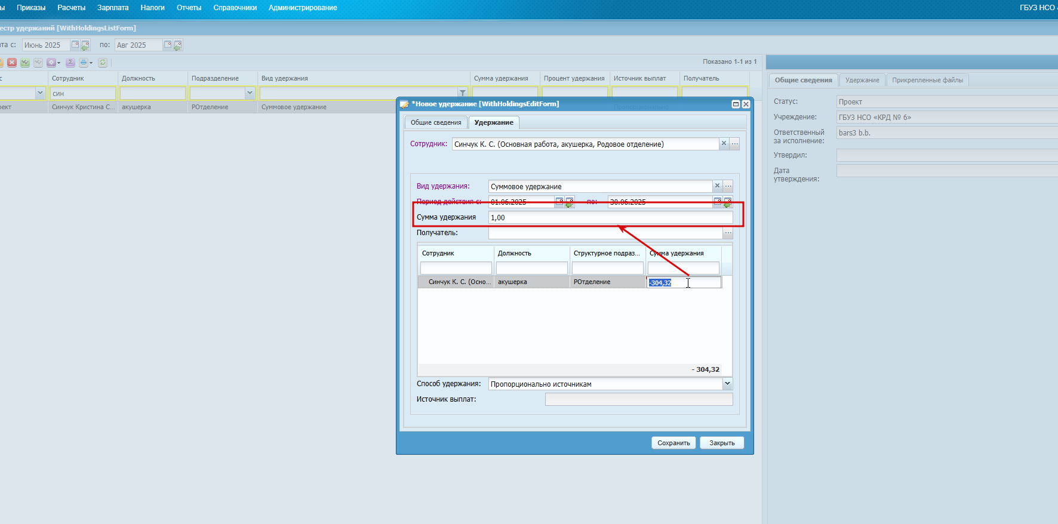1058x524 pixels.
Task: Click the 'Закрыть' button
Action: point(722,443)
